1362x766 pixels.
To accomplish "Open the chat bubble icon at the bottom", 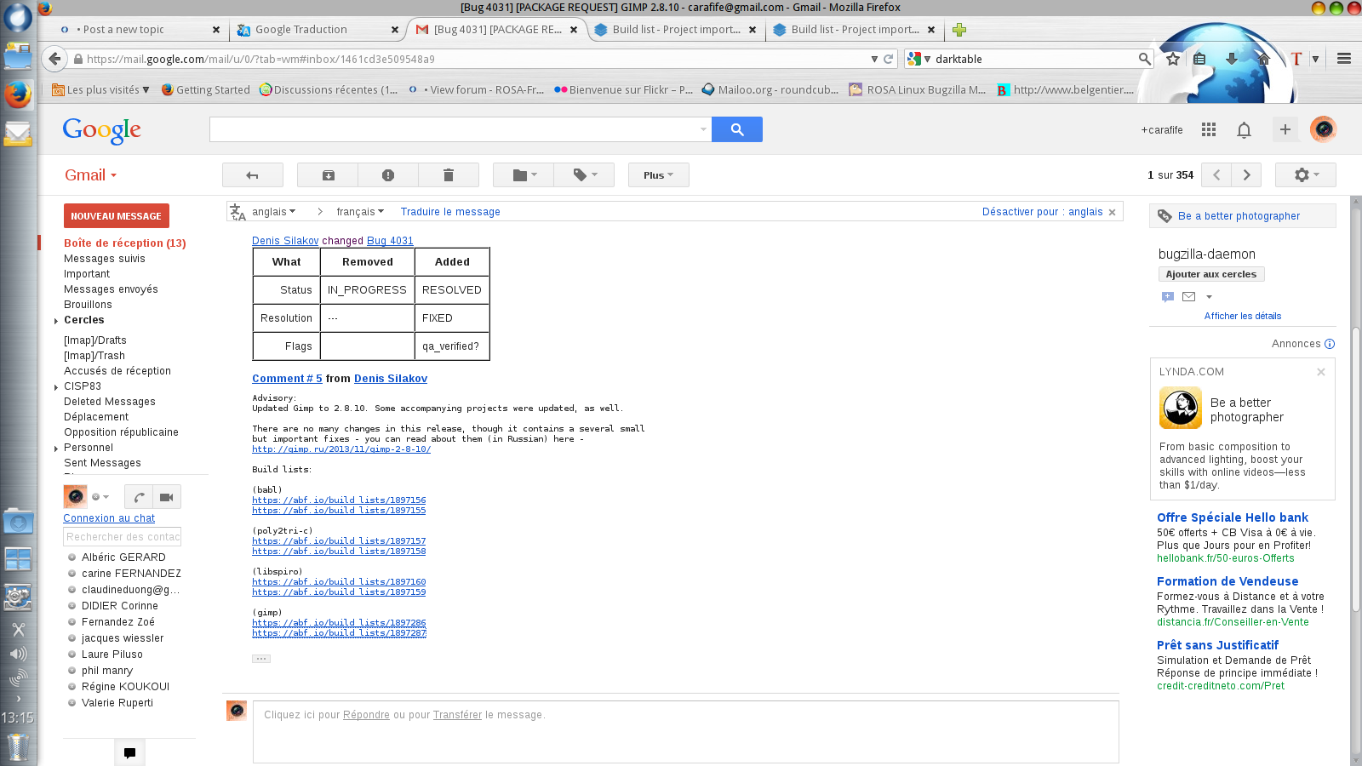I will click(x=129, y=752).
